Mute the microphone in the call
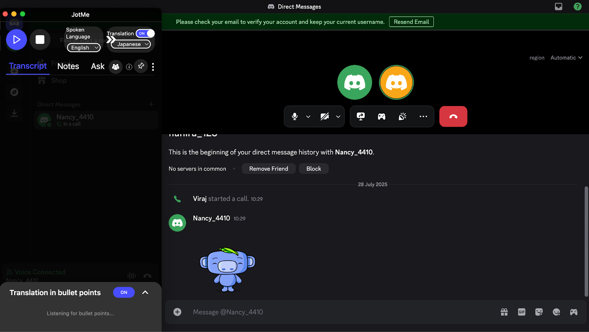This screenshot has height=332, width=589. 294,116
